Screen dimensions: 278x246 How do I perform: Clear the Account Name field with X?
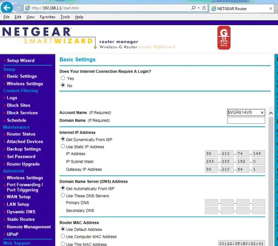262,113
